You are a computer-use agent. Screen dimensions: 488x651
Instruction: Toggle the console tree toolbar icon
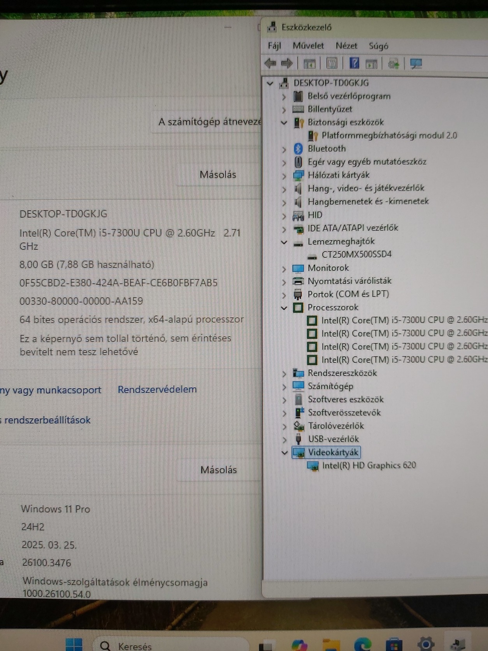point(309,63)
